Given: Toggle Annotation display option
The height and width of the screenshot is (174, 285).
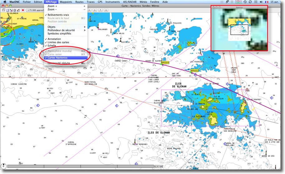Looking at the screenshot, I should (x=65, y=39).
